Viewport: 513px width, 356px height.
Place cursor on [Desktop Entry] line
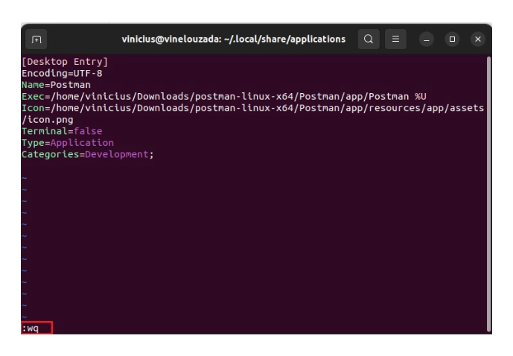[65, 62]
